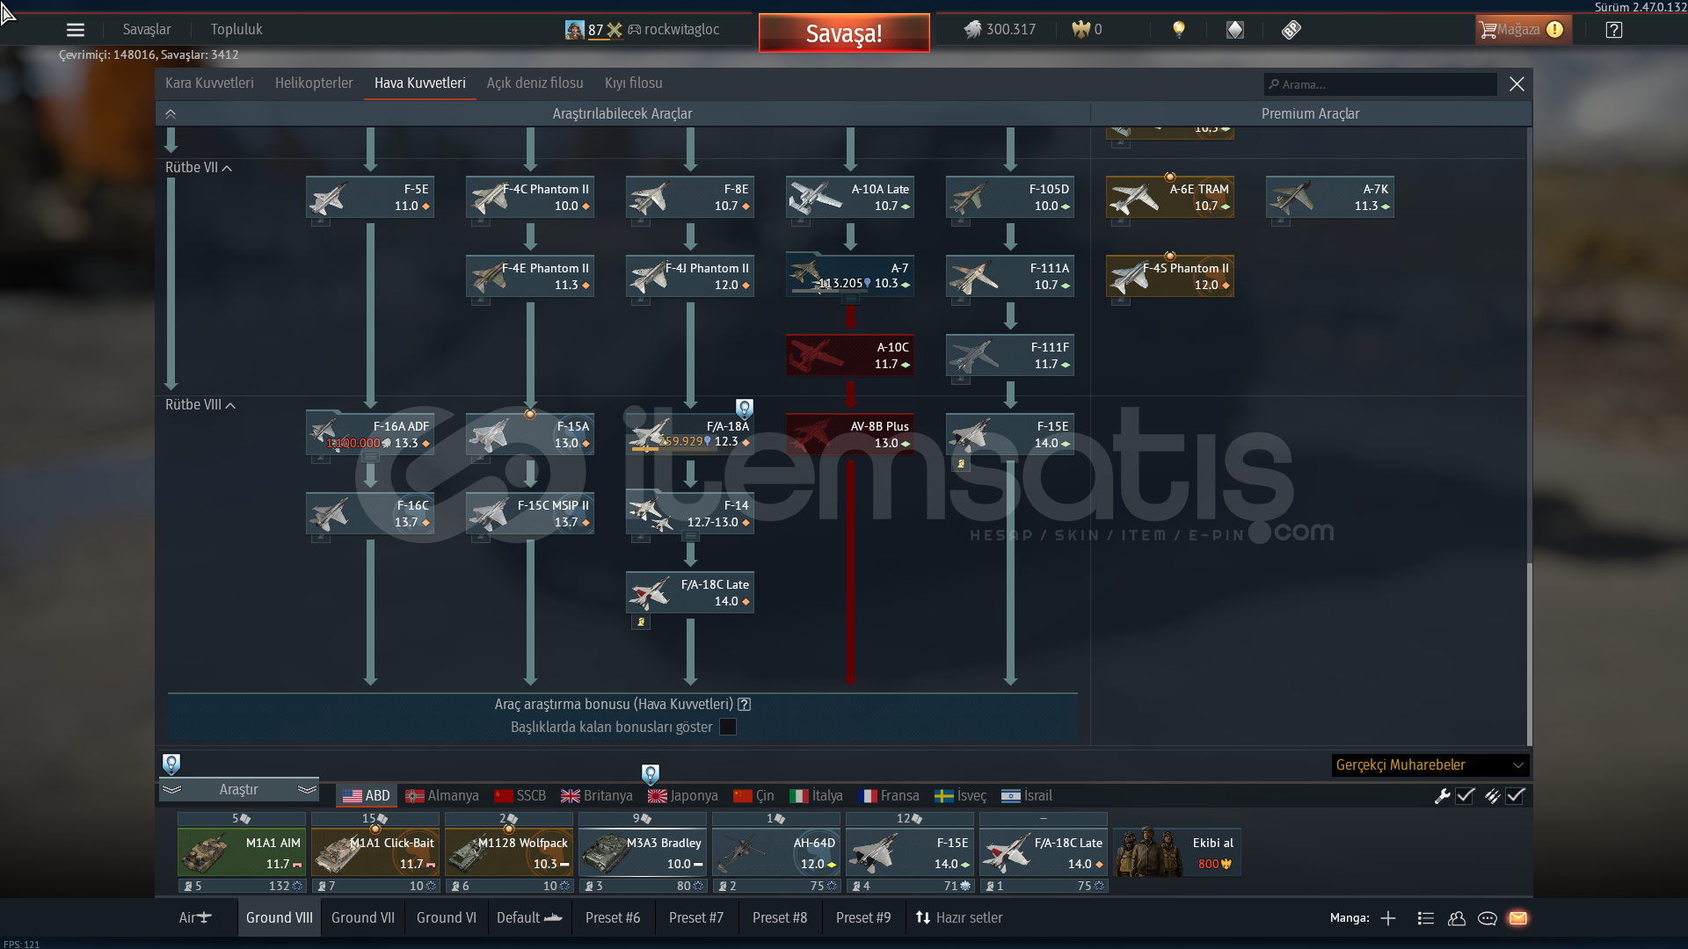Collapse research tree with double chevron
1688x949 pixels.
[171, 114]
